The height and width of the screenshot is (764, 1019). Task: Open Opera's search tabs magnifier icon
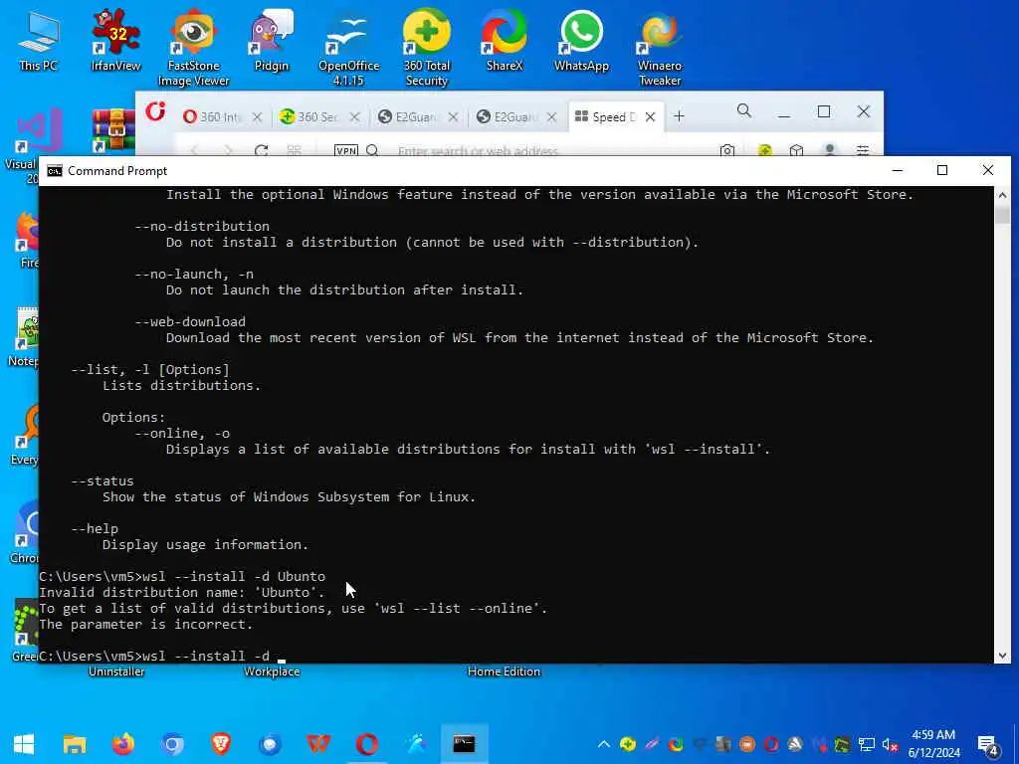coord(744,111)
